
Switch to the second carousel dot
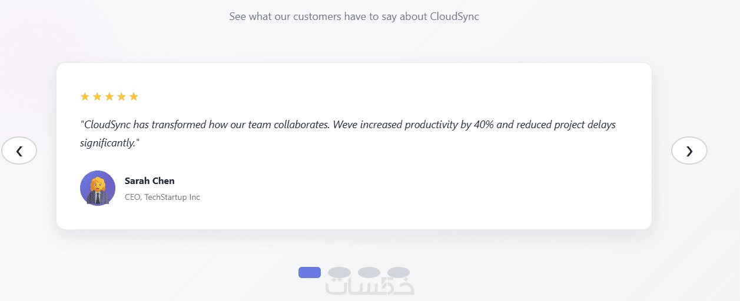point(339,272)
